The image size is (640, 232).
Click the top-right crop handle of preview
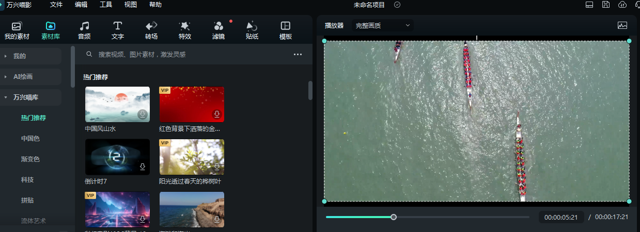tap(629, 41)
